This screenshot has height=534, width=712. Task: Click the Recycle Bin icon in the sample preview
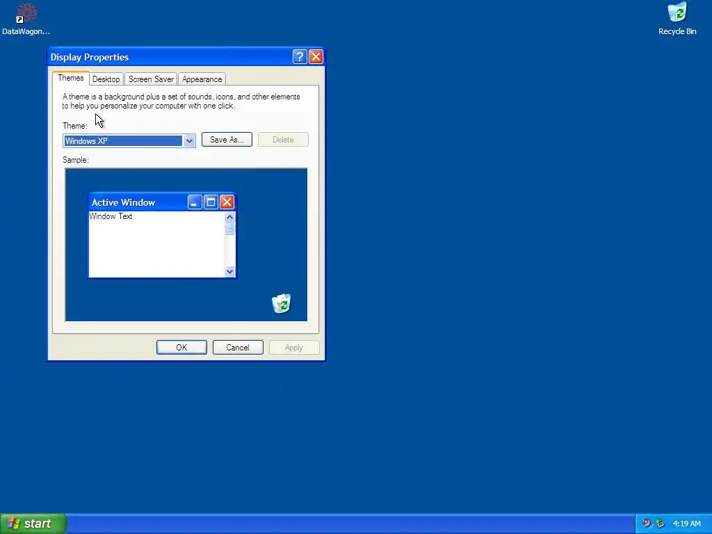281,303
